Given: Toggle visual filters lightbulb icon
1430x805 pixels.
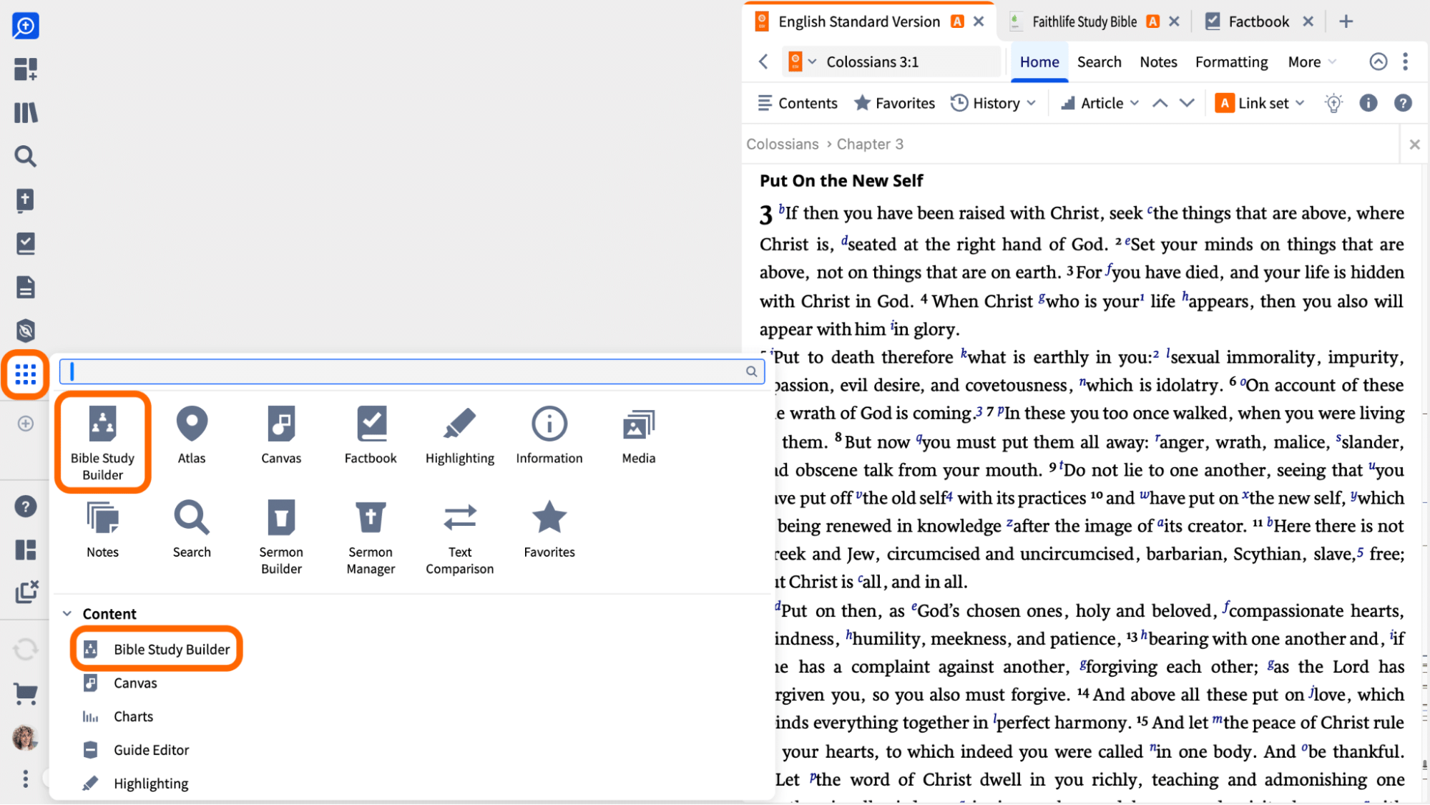Looking at the screenshot, I should tap(1333, 103).
